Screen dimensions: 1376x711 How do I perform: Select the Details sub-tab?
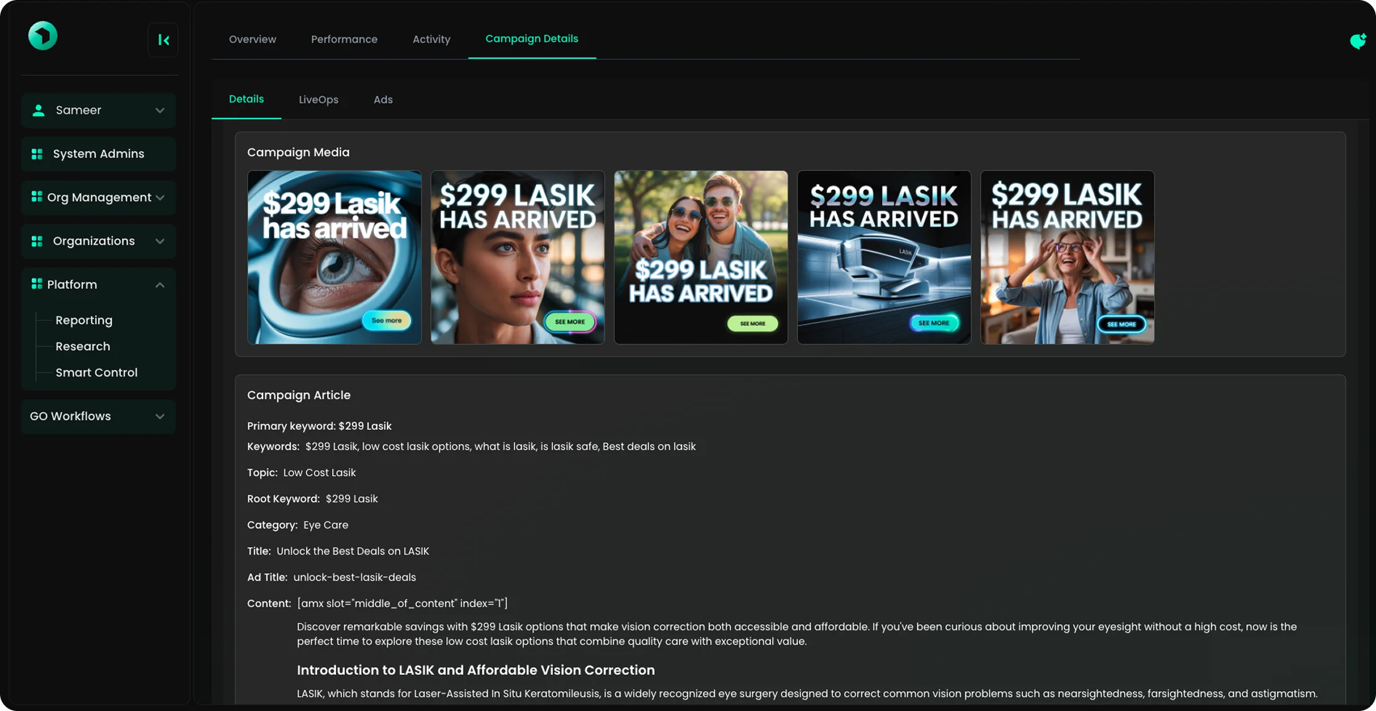coord(246,99)
